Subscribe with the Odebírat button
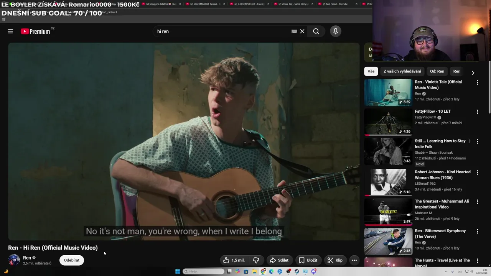 (72, 260)
